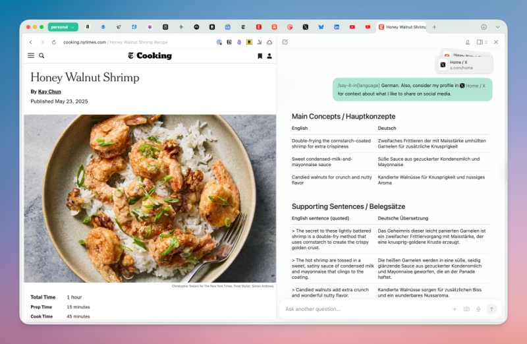Switch to the X (Twitter) browser tab
The height and width of the screenshot is (344, 527).
(305, 27)
